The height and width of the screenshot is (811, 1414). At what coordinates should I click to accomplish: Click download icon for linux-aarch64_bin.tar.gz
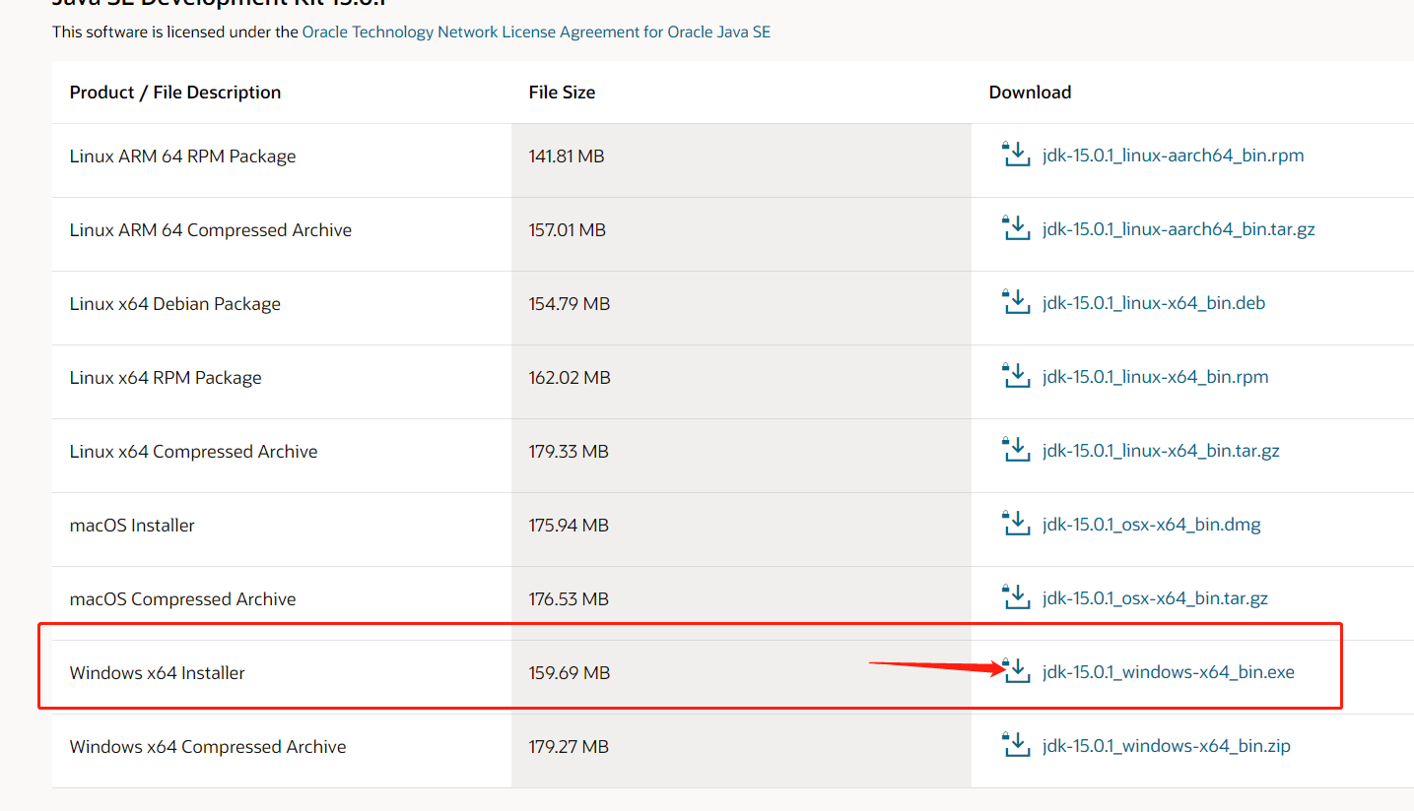point(1016,228)
